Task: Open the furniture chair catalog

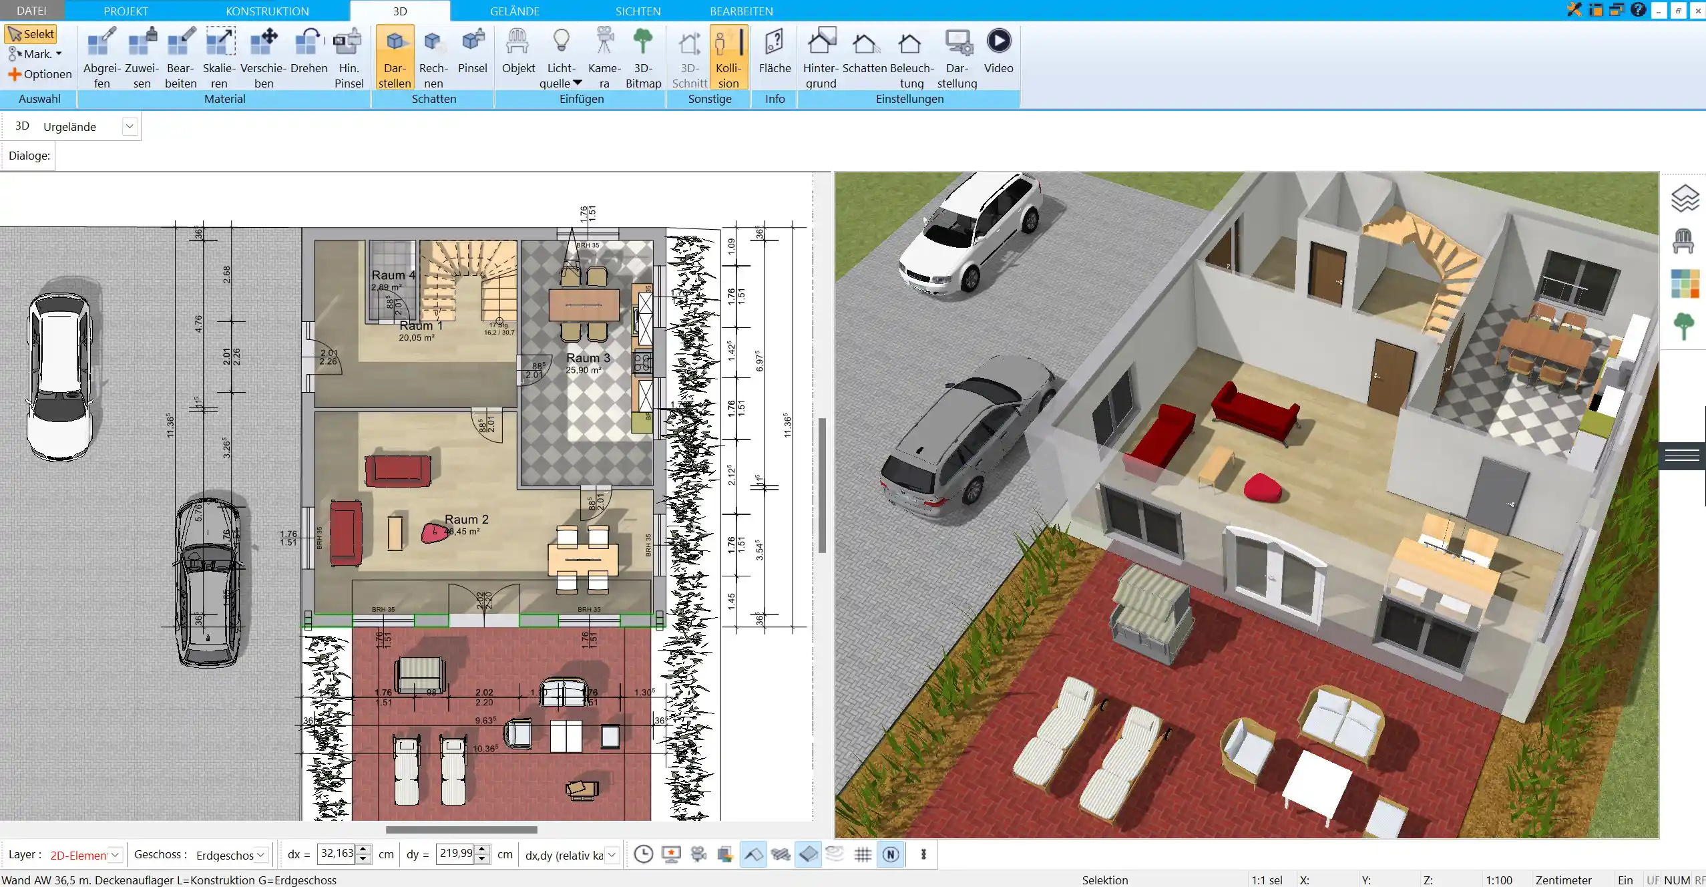Action: coord(1683,241)
